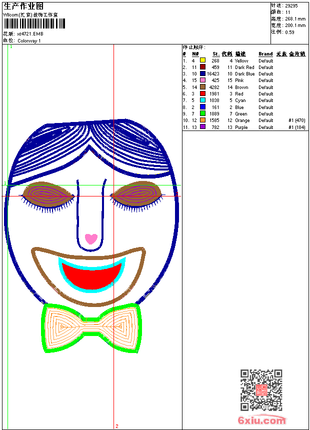The image size is (310, 430).
Task: Click the Yellow color swatch
Action: [x=202, y=60]
